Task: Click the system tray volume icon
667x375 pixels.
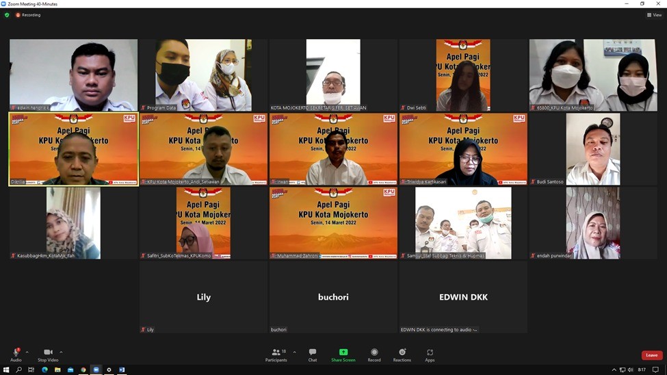Action: 630,370
